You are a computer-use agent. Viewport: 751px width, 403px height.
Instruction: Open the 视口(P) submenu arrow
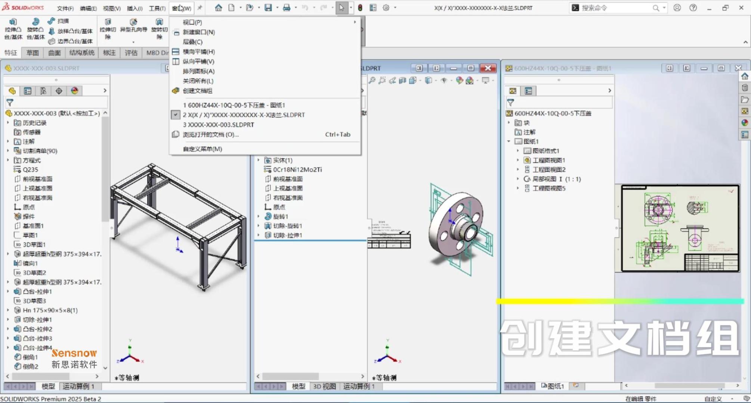pyautogui.click(x=355, y=22)
